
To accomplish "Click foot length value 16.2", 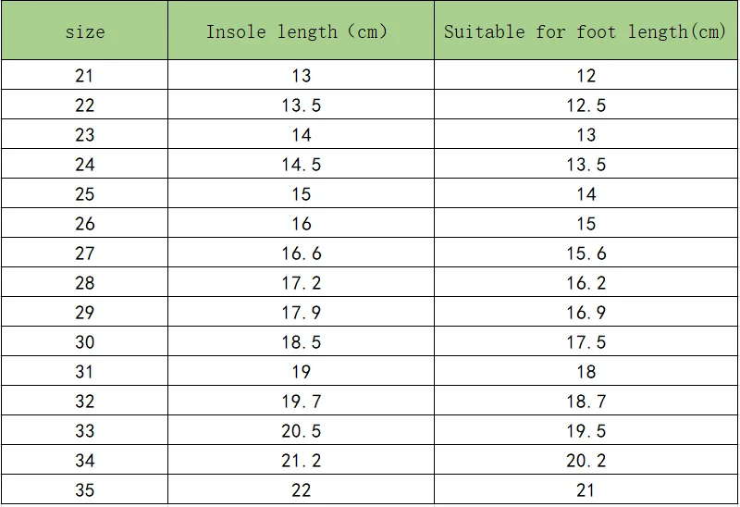I will point(586,283).
